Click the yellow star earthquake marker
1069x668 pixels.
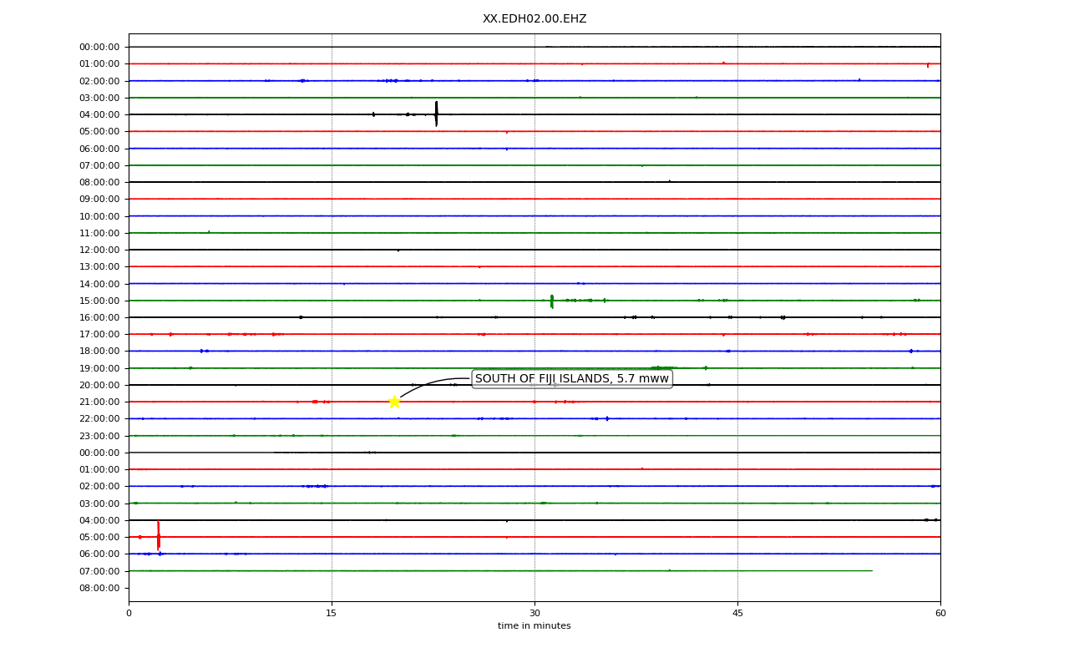click(394, 402)
